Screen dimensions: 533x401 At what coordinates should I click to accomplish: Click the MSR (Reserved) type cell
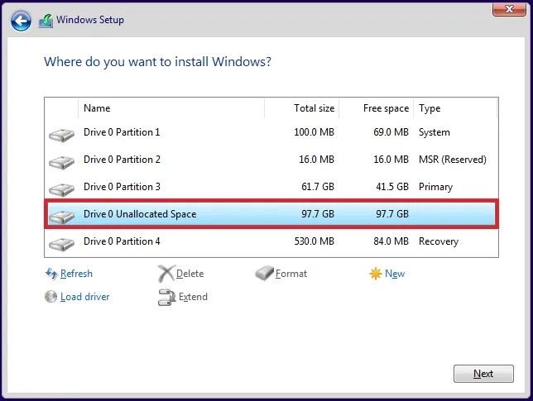[x=453, y=160]
